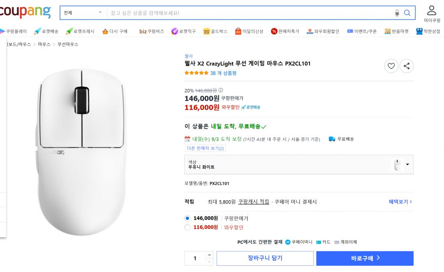The width and height of the screenshot is (444, 272).
Task: Select the 146,000원 Coupang price radio button
Action: point(188,218)
